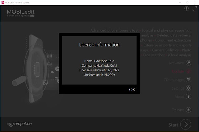Click the Messenger icon in the illustration
The height and width of the screenshot is (132, 199).
coord(57,69)
